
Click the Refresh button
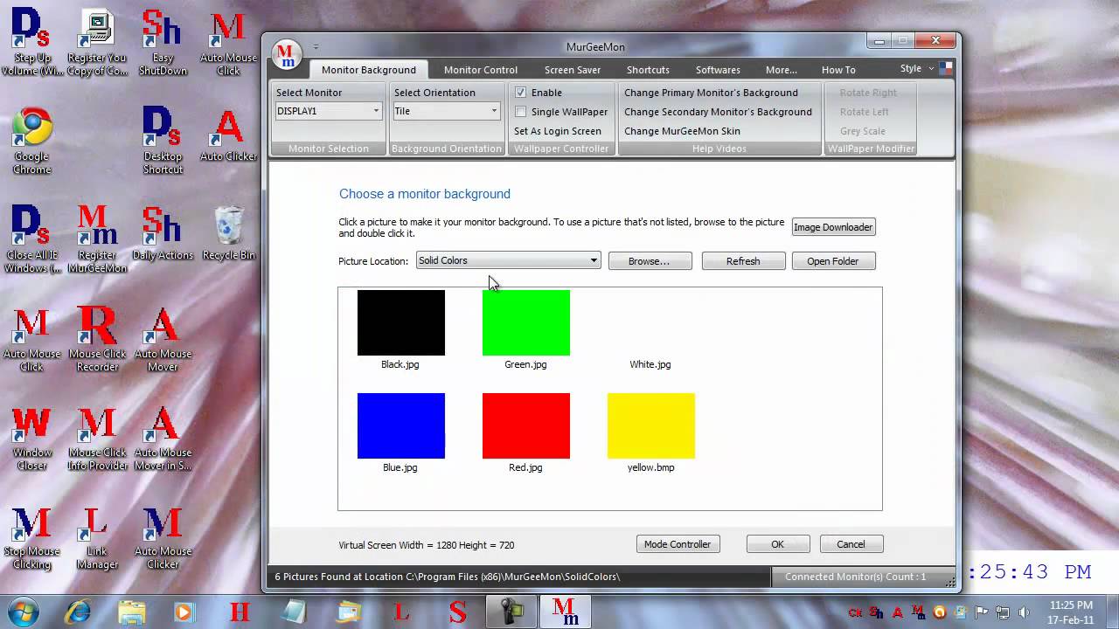[743, 261]
